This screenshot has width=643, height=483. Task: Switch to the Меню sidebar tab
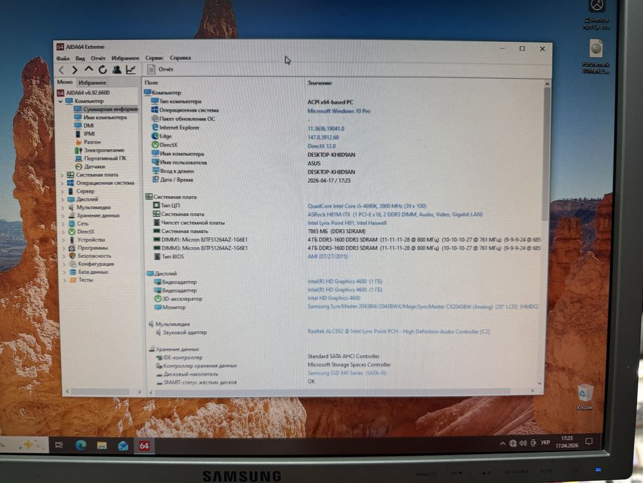65,82
